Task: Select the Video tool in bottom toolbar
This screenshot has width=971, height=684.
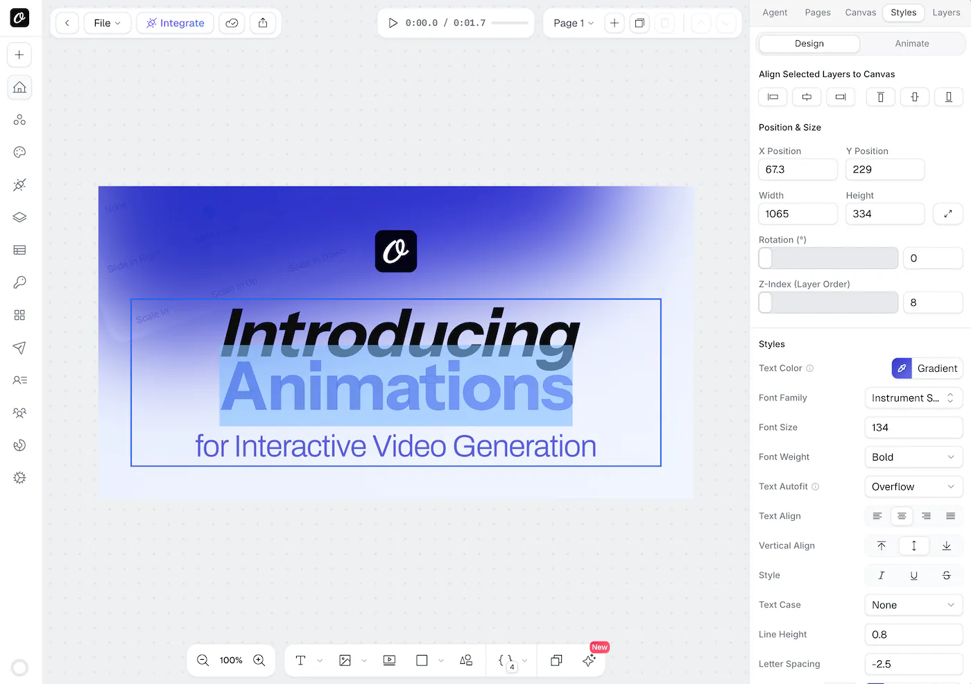Action: pyautogui.click(x=389, y=660)
